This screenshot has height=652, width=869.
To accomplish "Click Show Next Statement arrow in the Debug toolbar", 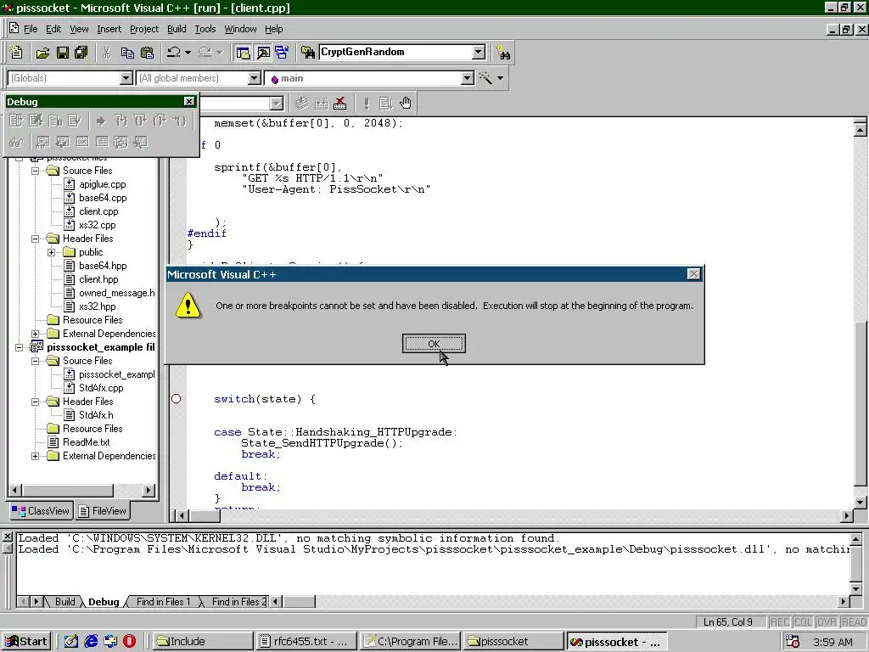I will 101,121.
